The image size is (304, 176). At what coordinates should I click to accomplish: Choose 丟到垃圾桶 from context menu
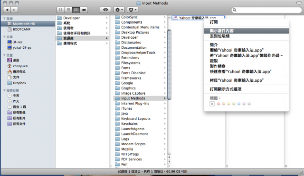click(x=246, y=36)
